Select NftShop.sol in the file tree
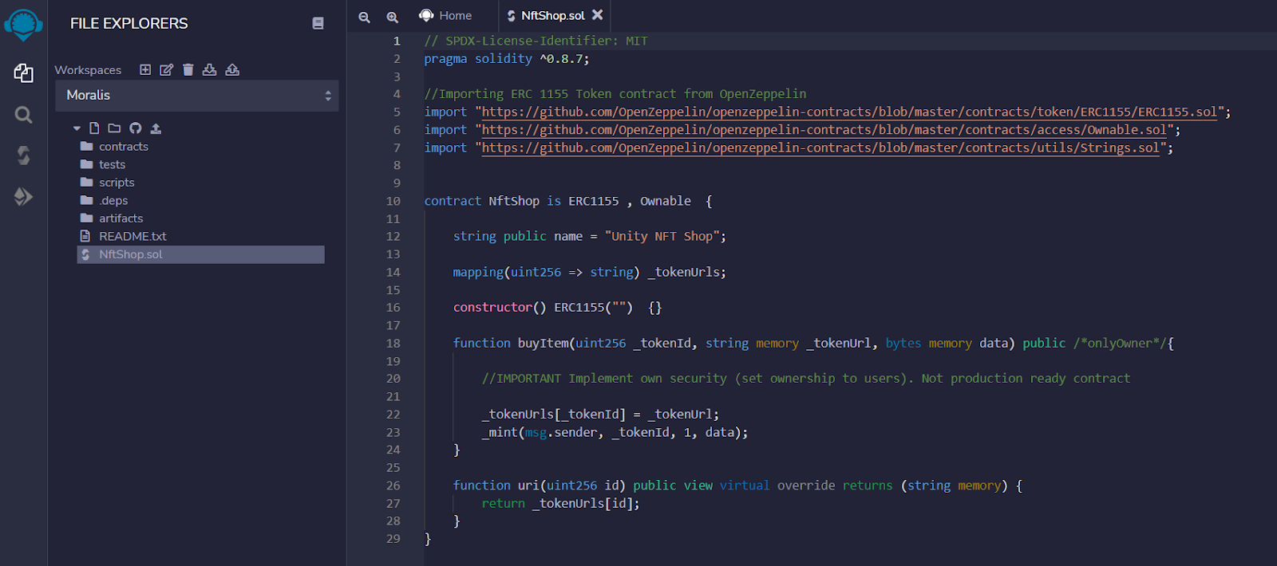 click(200, 254)
